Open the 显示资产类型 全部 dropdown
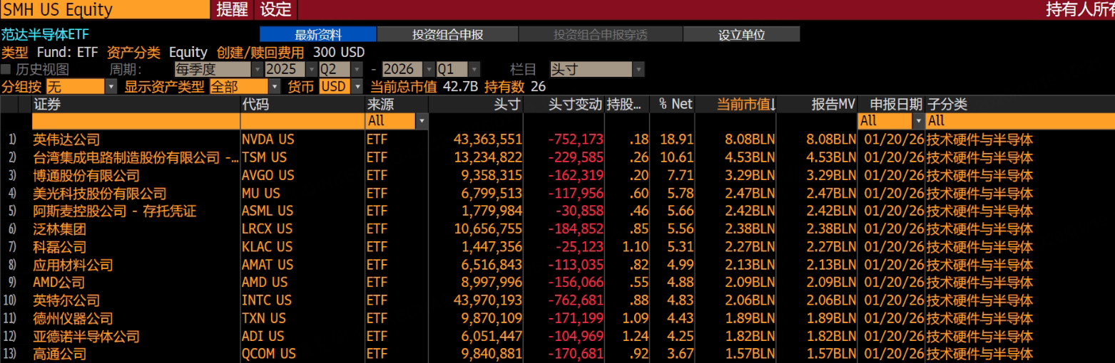This screenshot has height=363, width=1115. coord(245,87)
